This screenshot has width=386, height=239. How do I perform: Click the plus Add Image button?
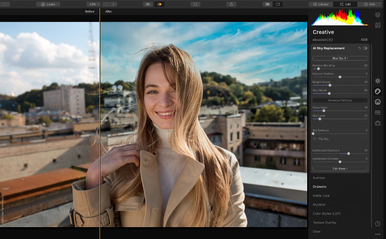click(5, 4)
